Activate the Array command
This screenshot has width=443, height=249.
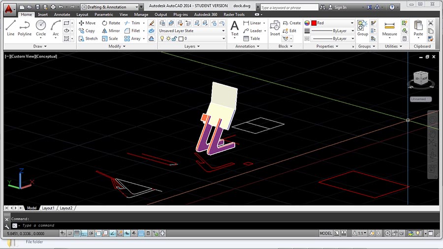point(132,38)
